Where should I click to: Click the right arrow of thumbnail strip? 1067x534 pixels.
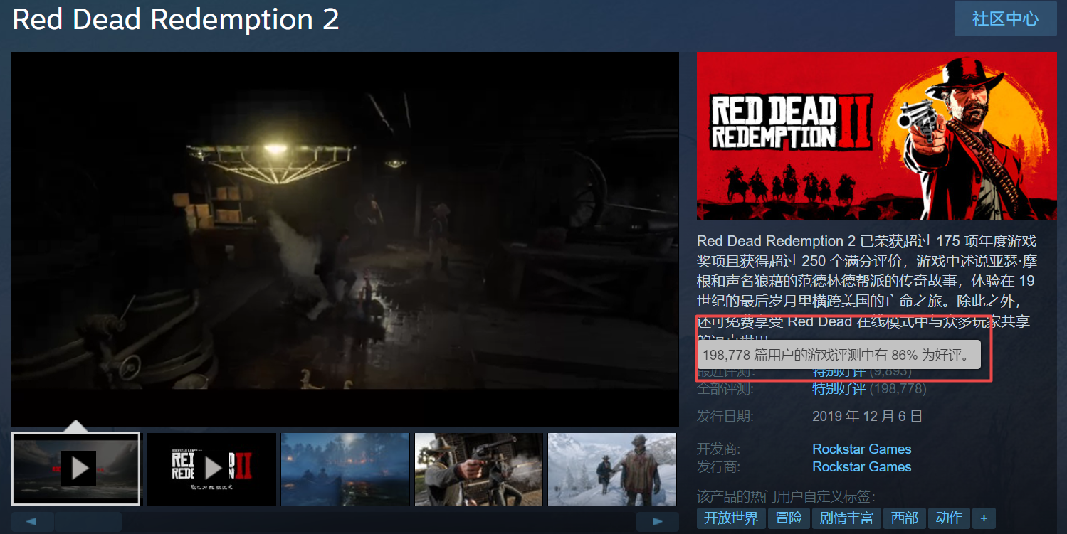pos(657,522)
